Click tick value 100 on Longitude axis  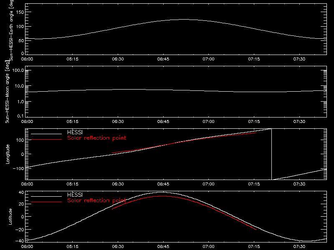(x=20, y=140)
